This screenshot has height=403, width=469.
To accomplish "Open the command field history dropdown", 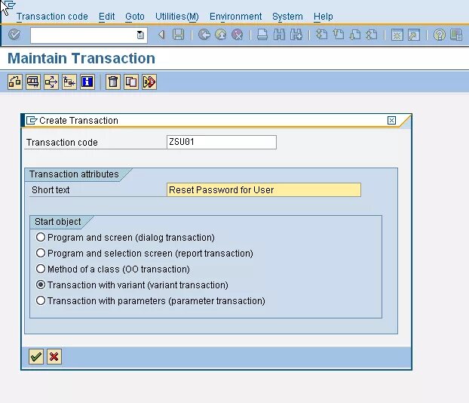I will pyautogui.click(x=140, y=35).
